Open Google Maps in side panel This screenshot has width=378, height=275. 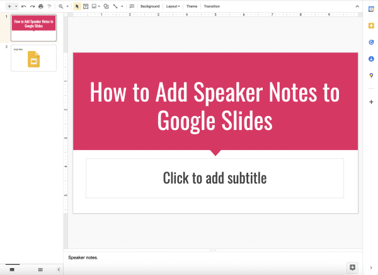click(371, 76)
